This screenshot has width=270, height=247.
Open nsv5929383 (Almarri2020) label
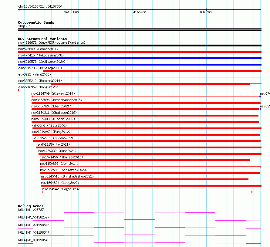(53, 119)
